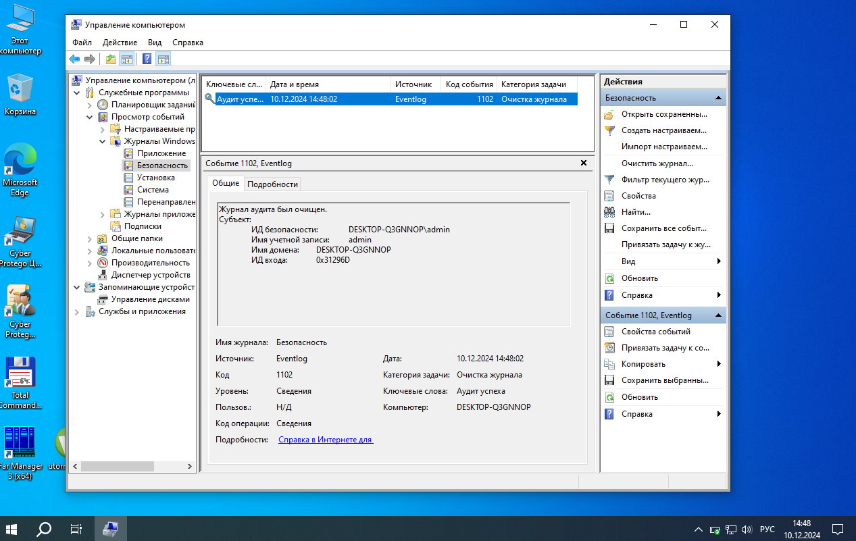Viewport: 856px width, 541px height.
Task: Select Подписки in the tree
Action: coord(143,226)
